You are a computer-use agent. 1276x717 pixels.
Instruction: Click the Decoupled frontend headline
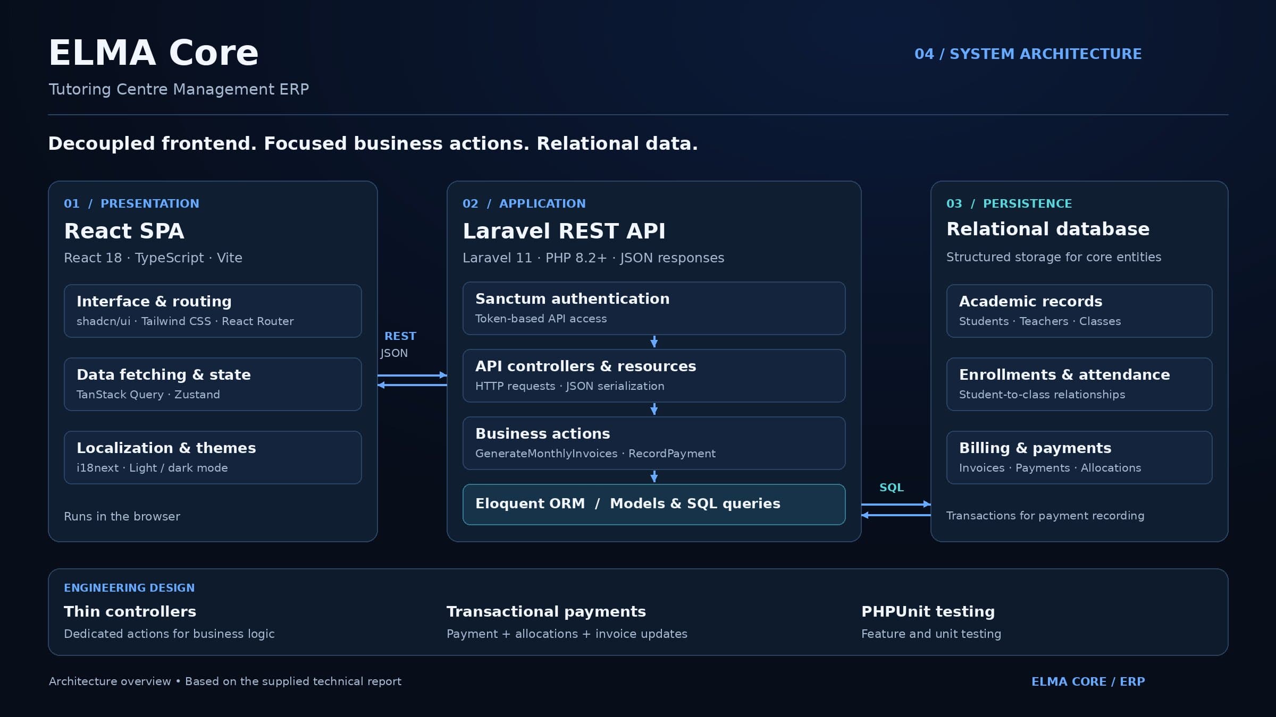point(373,143)
